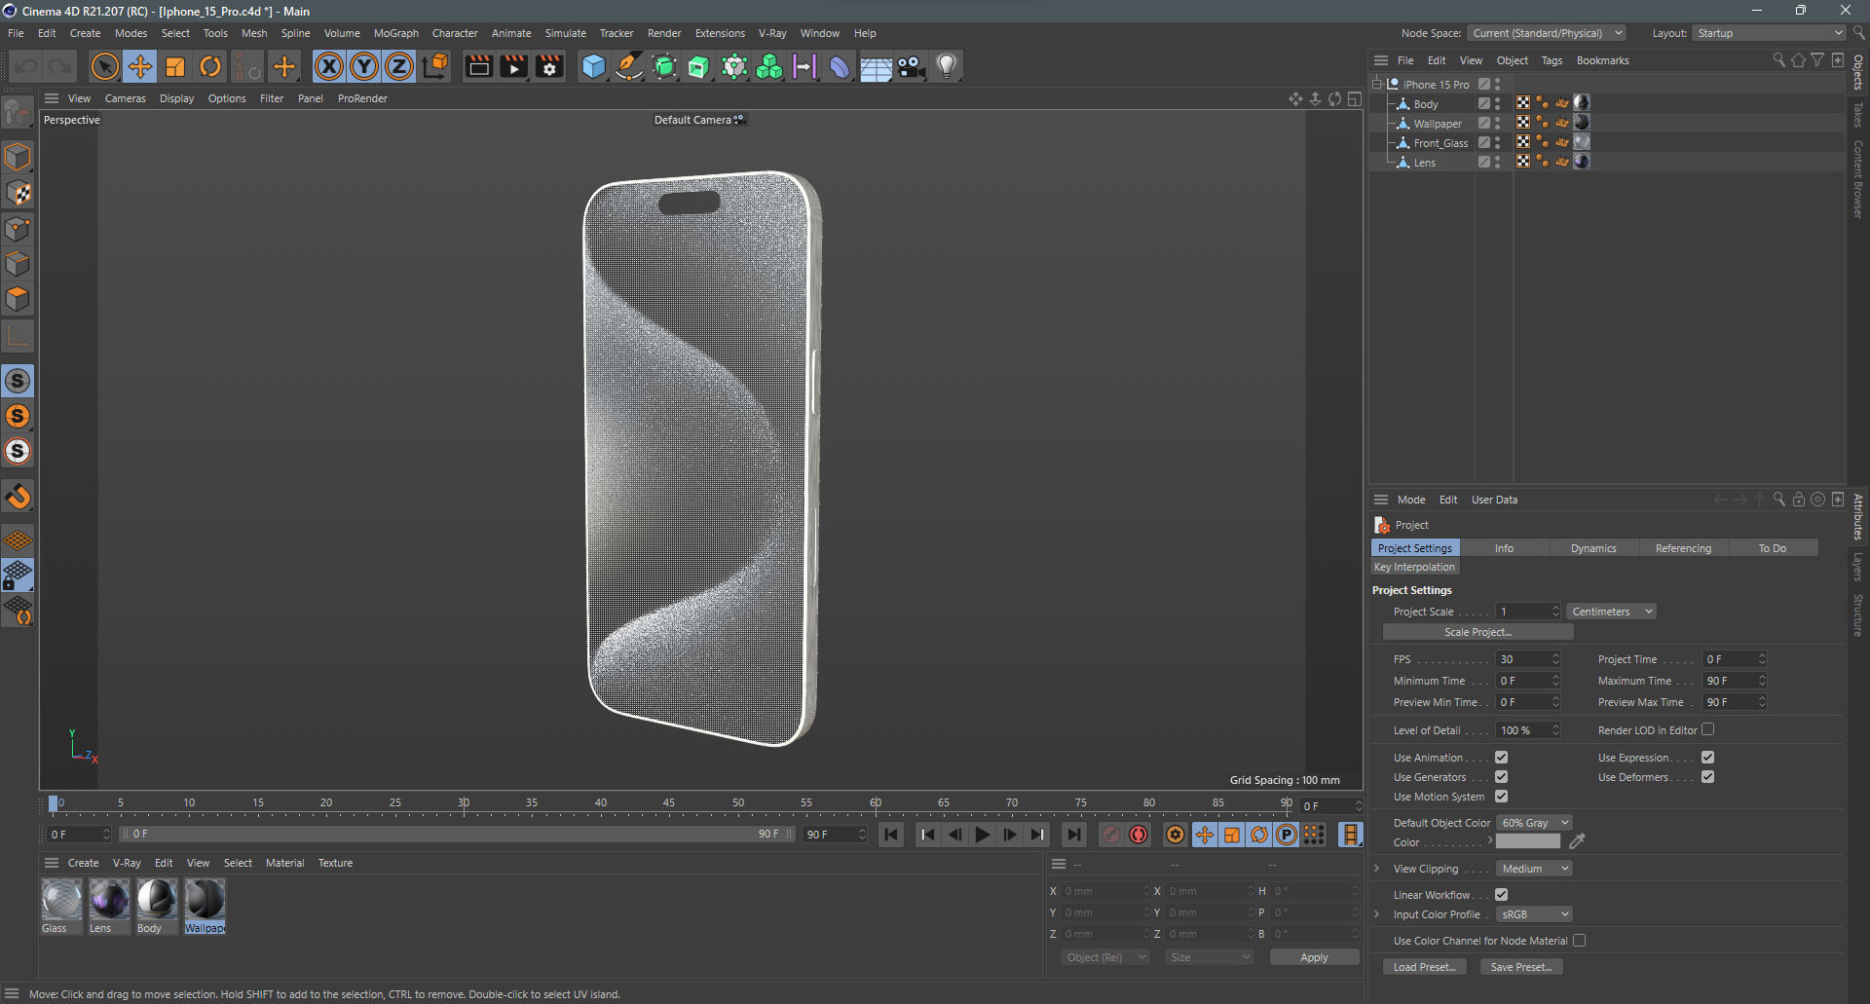This screenshot has height=1004, width=1870.
Task: Add a Camera object
Action: click(911, 66)
